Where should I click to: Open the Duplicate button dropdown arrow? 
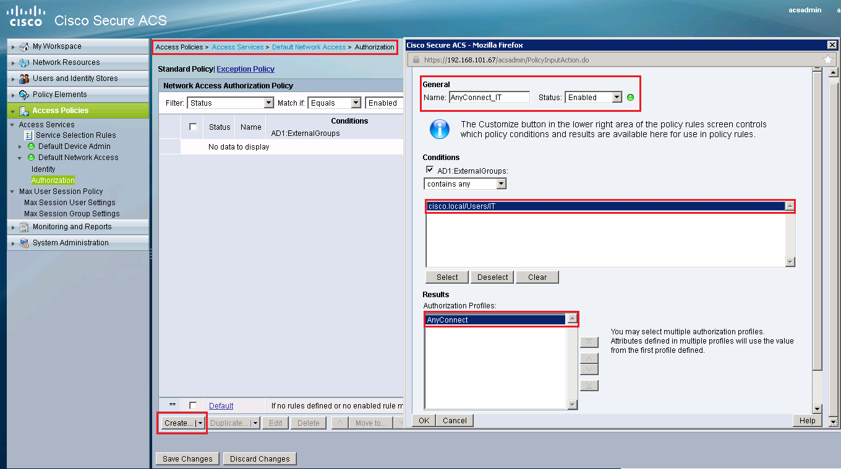tap(255, 423)
